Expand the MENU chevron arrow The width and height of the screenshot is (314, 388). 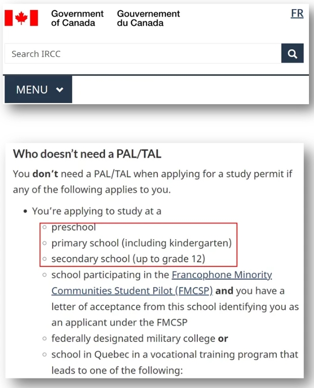tap(60, 90)
